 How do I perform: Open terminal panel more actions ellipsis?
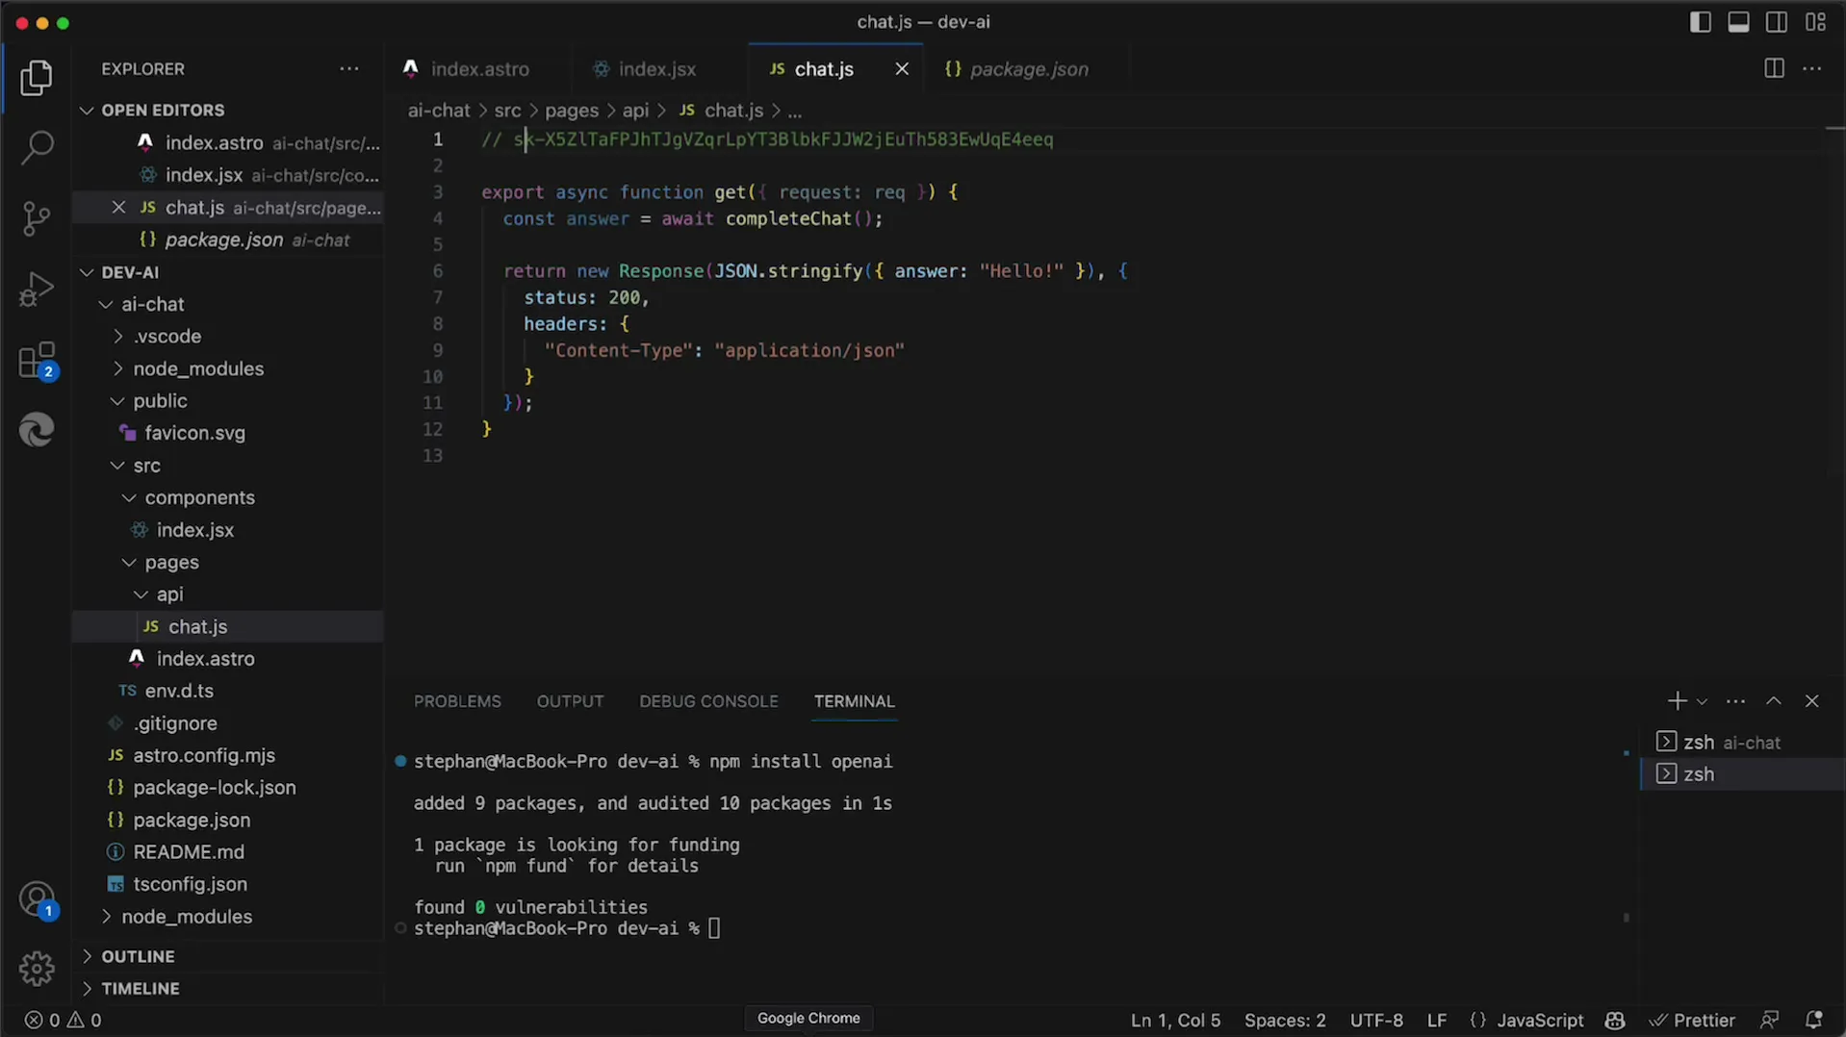coord(1735,701)
